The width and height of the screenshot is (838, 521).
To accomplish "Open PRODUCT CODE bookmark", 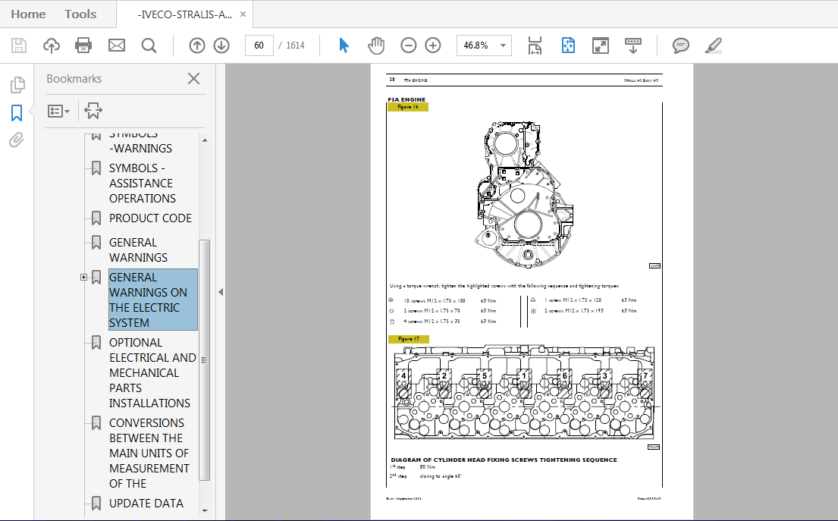I will [x=150, y=218].
